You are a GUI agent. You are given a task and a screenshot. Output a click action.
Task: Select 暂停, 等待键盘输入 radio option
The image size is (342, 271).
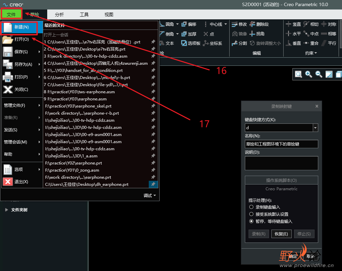[251, 221]
